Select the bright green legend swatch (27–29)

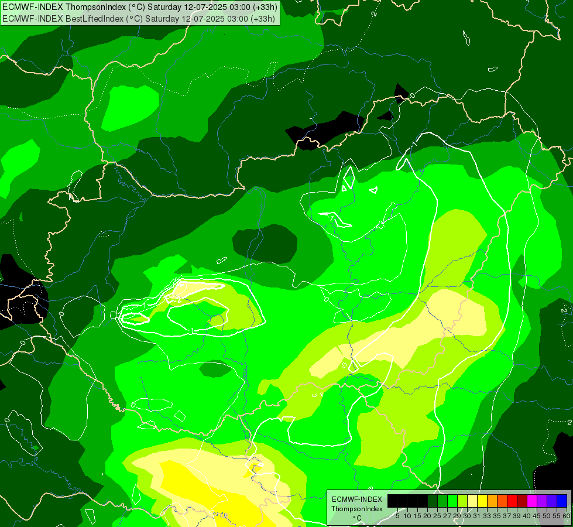click(x=452, y=501)
